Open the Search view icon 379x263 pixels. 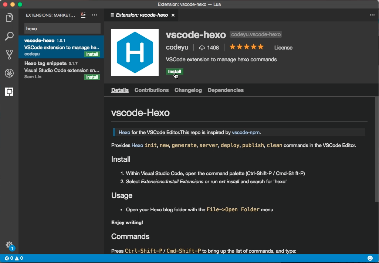click(9, 36)
